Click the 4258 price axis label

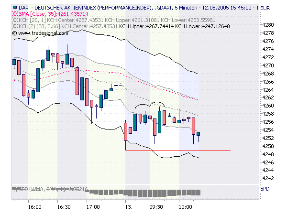pyautogui.click(x=268, y=114)
